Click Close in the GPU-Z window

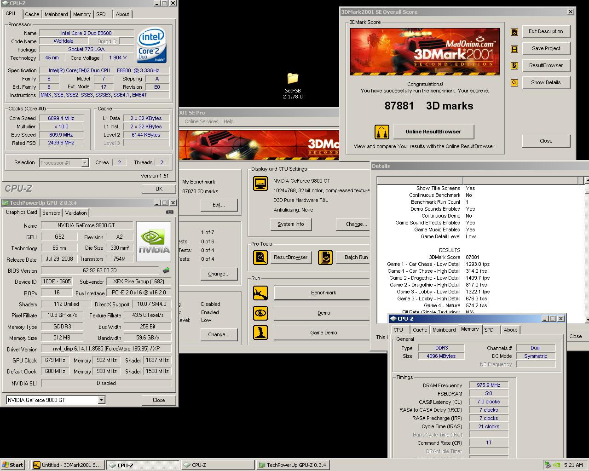click(159, 400)
